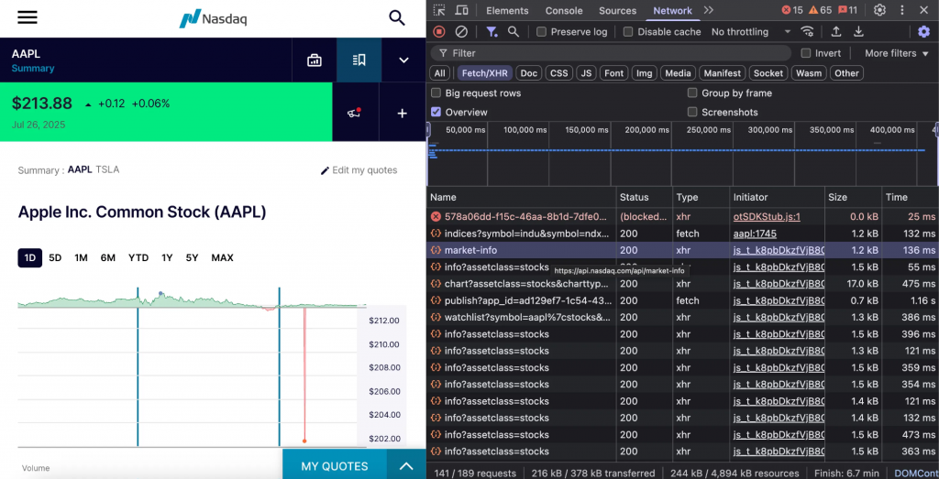
Task: Open the portfolio briefcase icon
Action: coord(315,60)
